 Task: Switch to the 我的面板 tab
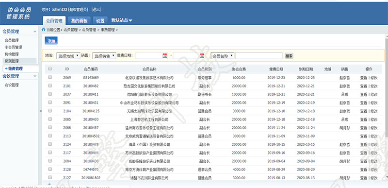(x=79, y=20)
